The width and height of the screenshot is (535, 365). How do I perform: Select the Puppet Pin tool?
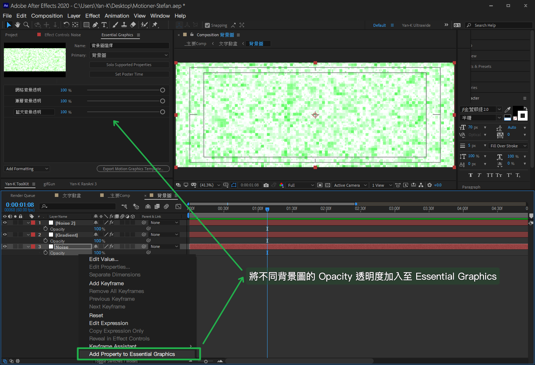coord(155,25)
